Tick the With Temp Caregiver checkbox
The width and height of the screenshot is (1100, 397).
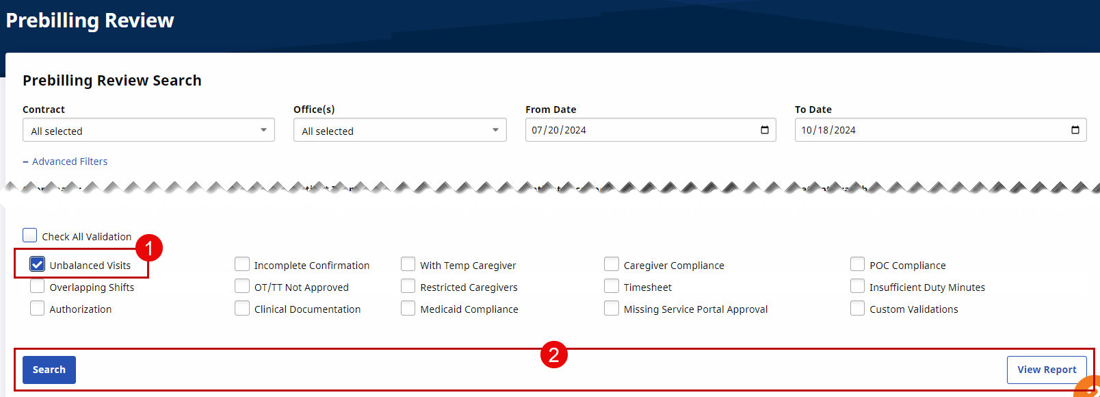(x=408, y=264)
